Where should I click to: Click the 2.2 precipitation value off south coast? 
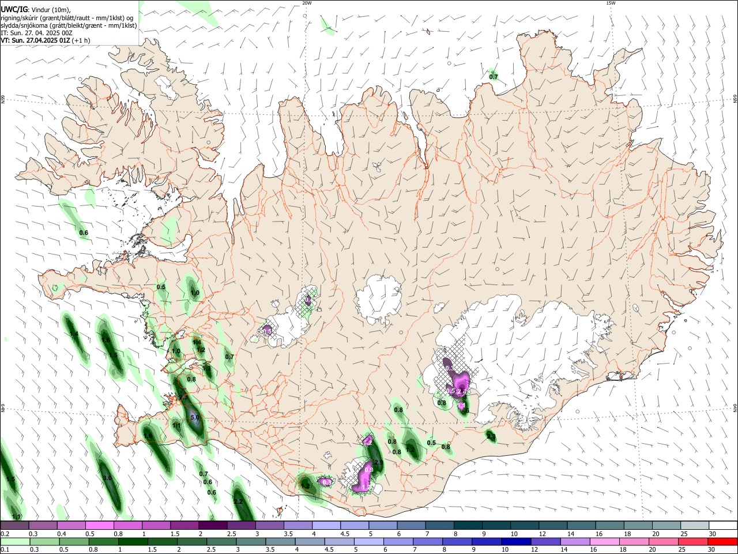click(238, 502)
